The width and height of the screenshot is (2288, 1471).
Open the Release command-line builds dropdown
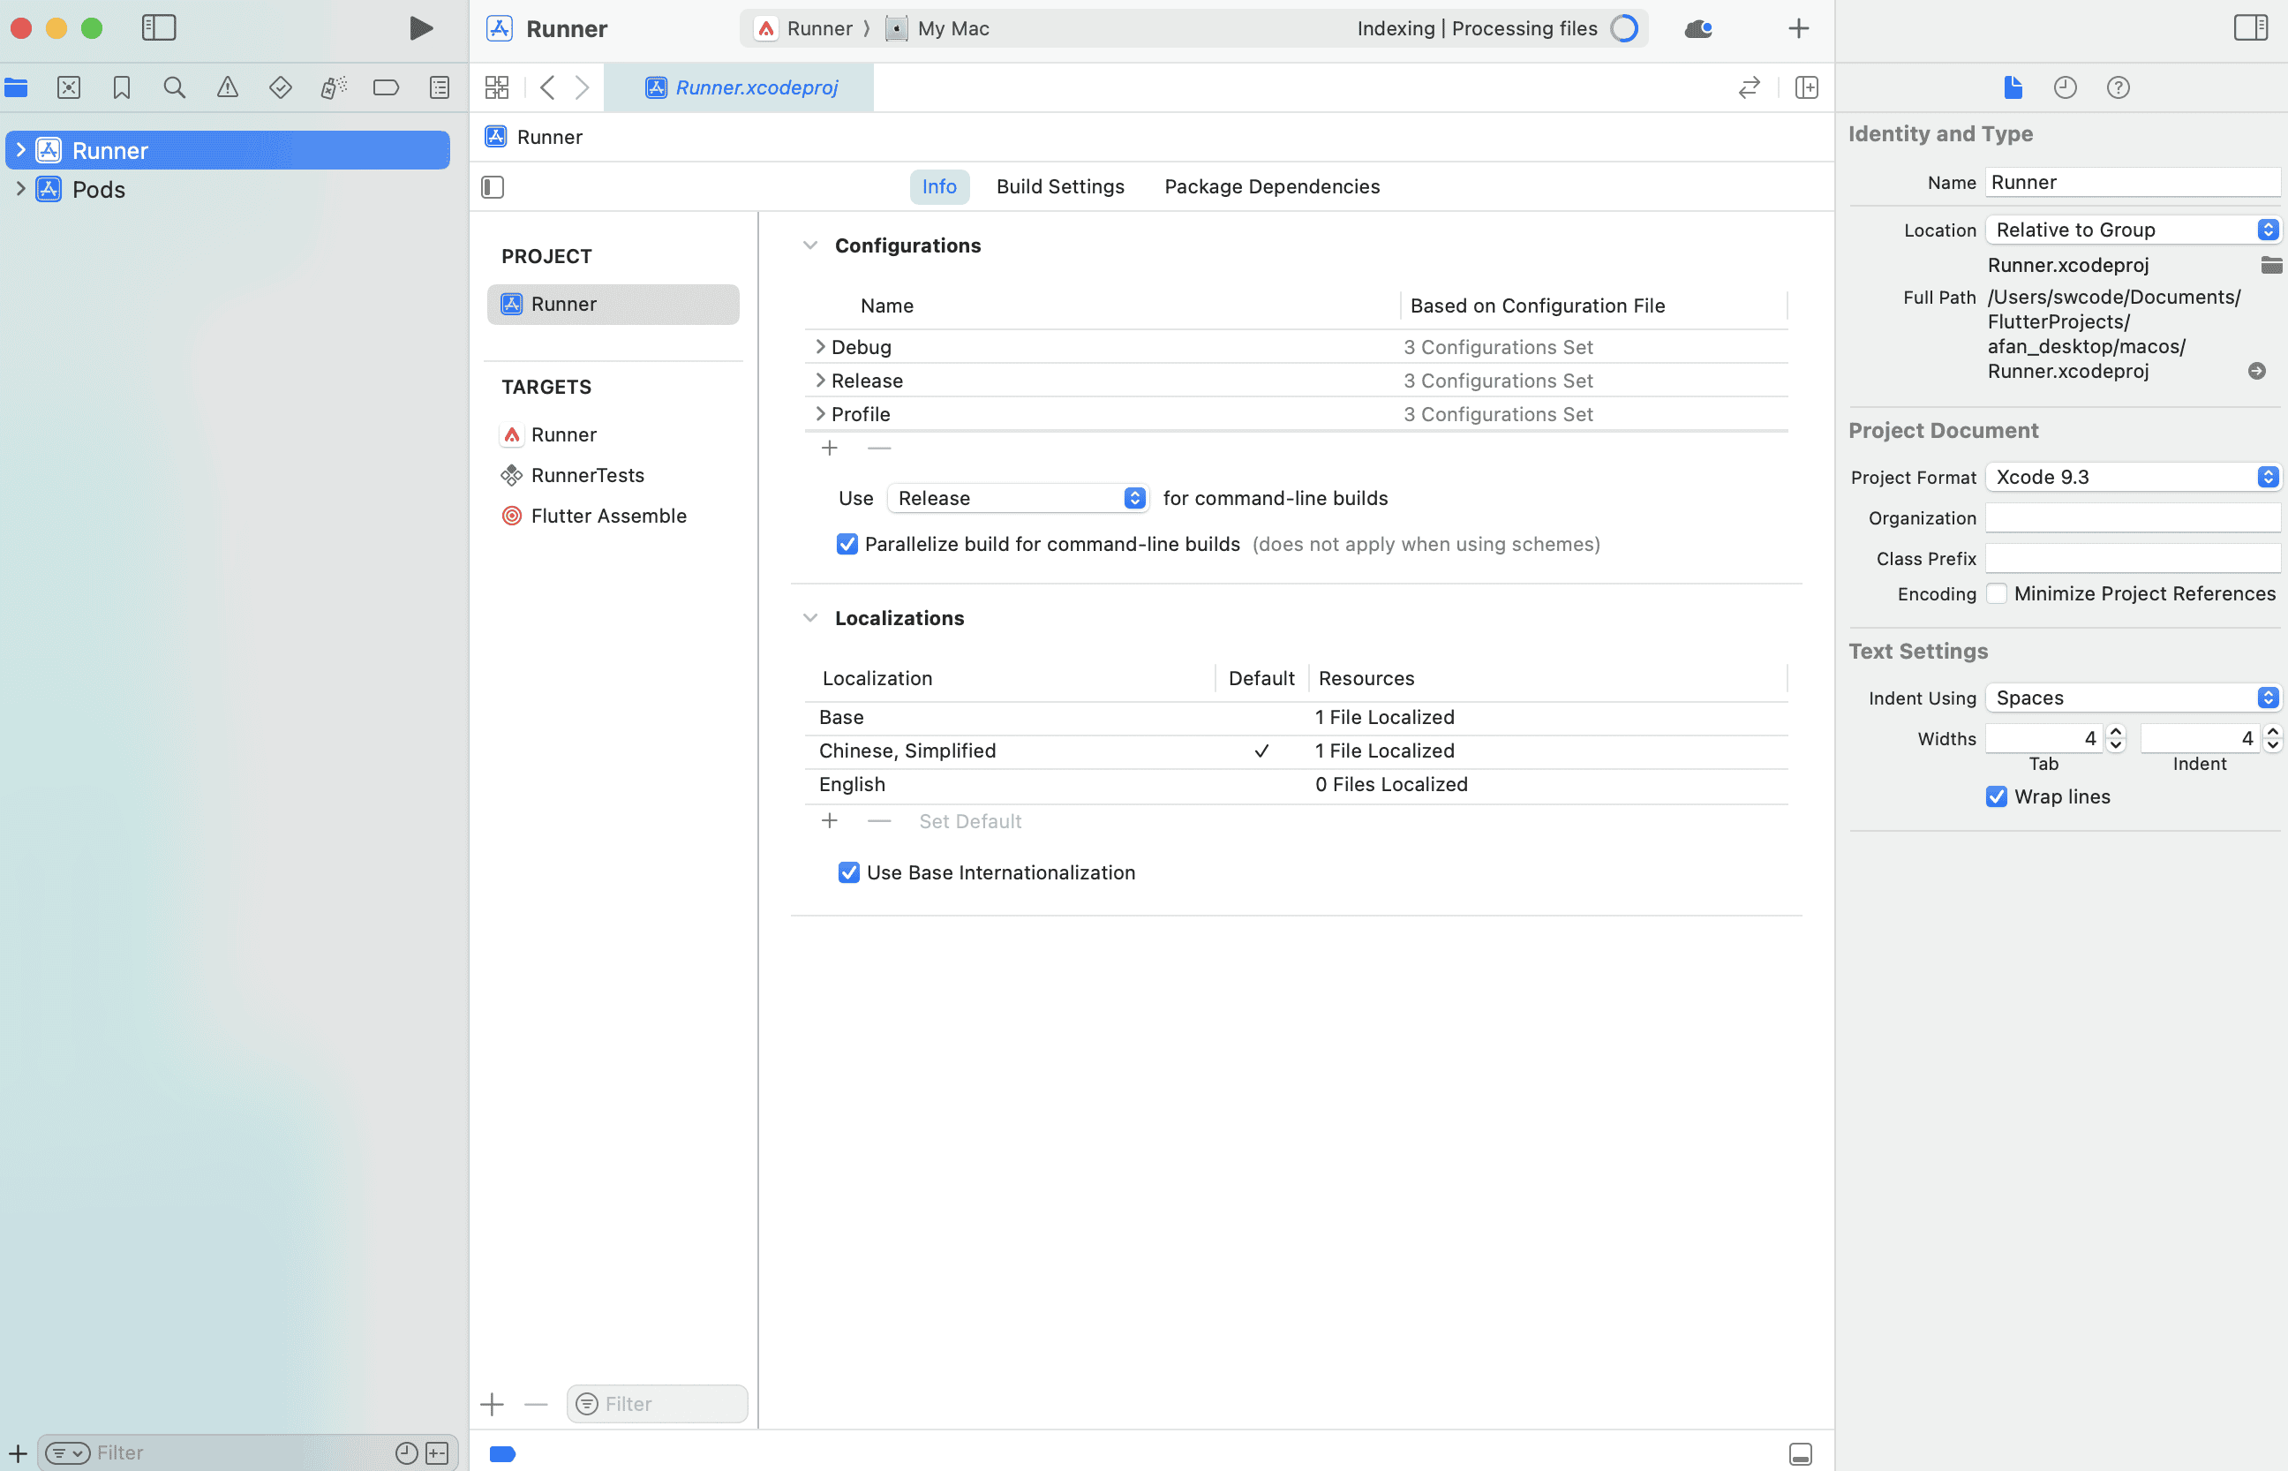(1018, 499)
